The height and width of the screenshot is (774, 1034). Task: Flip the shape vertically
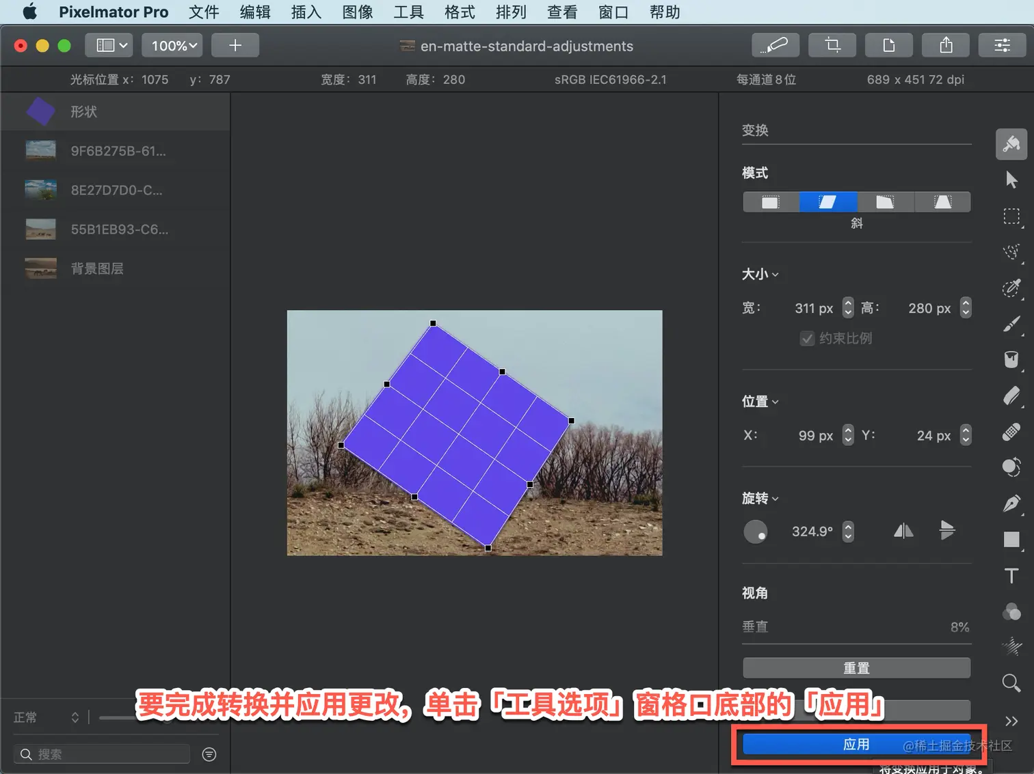(x=947, y=531)
